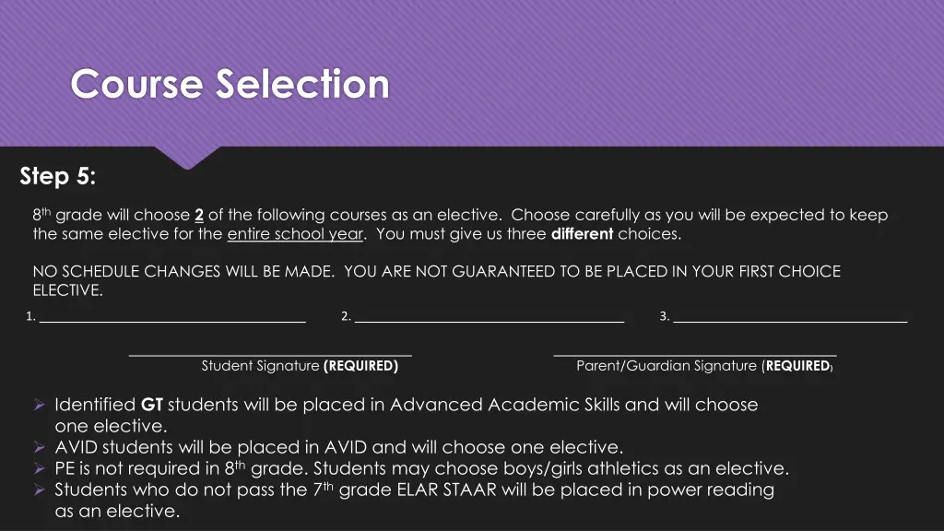944x531 pixels.
Task: Click the arrow bullet beside Identified GT students
Action: pos(39,405)
